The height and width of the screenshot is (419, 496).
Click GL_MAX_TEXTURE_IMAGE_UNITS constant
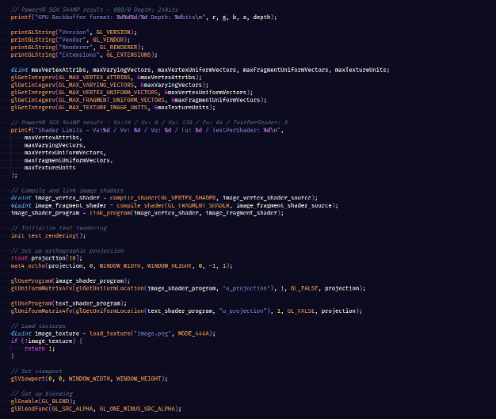coord(101,107)
